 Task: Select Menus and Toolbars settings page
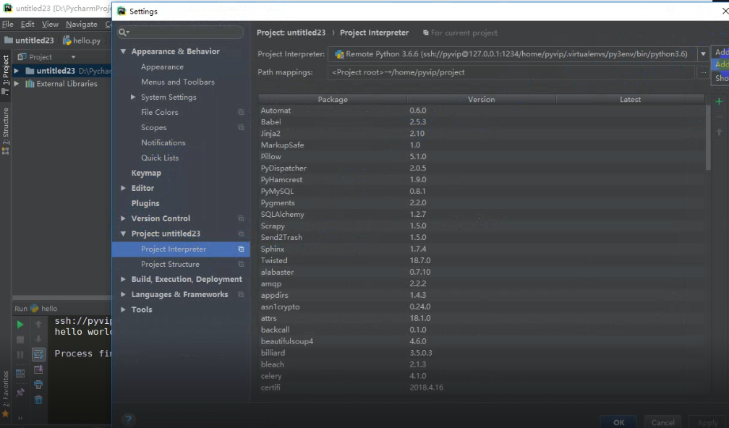click(178, 82)
